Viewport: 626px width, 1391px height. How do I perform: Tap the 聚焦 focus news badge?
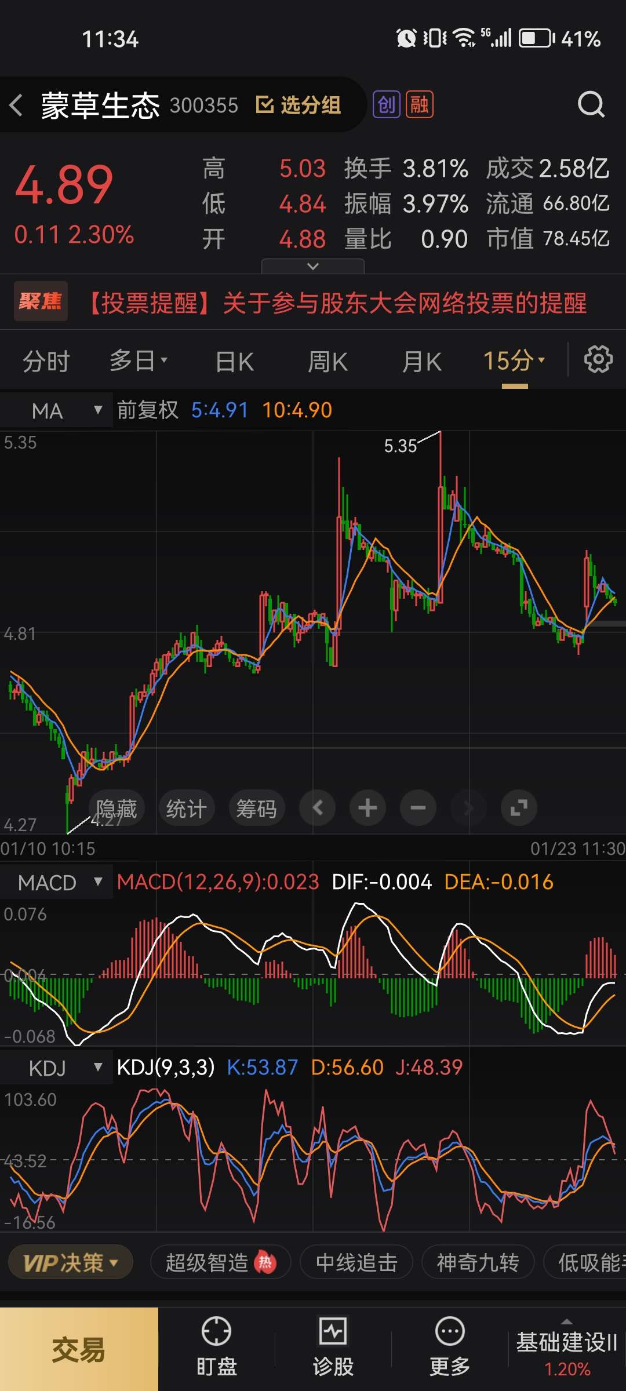[41, 301]
